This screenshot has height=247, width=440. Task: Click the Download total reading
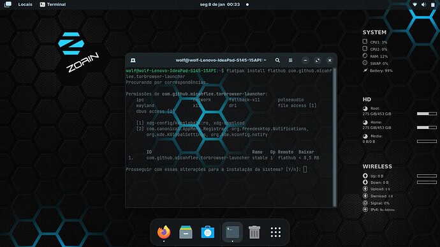pos(381,196)
